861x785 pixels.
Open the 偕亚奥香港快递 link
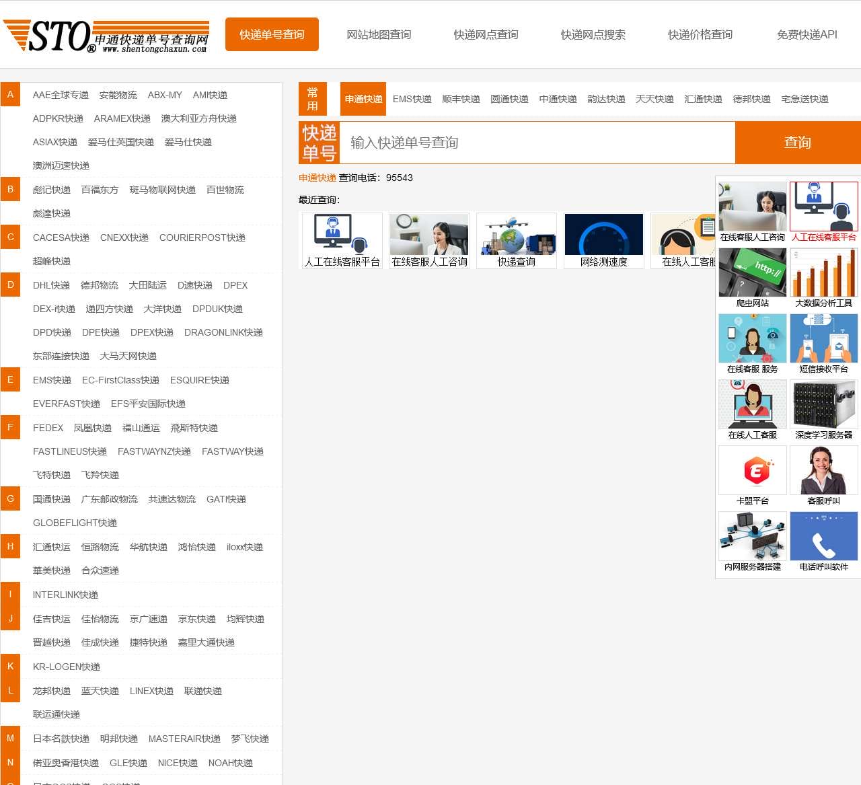[66, 763]
